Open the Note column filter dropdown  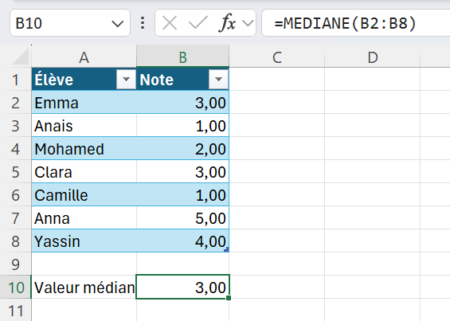218,79
